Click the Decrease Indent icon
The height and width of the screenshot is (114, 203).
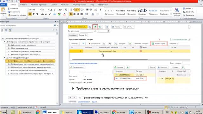coord(88,10)
